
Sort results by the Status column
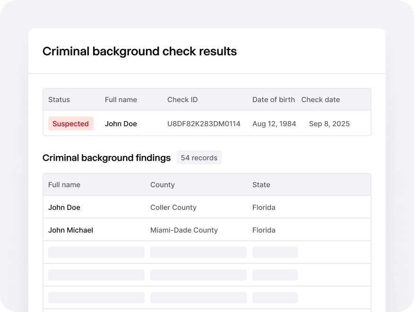tap(59, 100)
